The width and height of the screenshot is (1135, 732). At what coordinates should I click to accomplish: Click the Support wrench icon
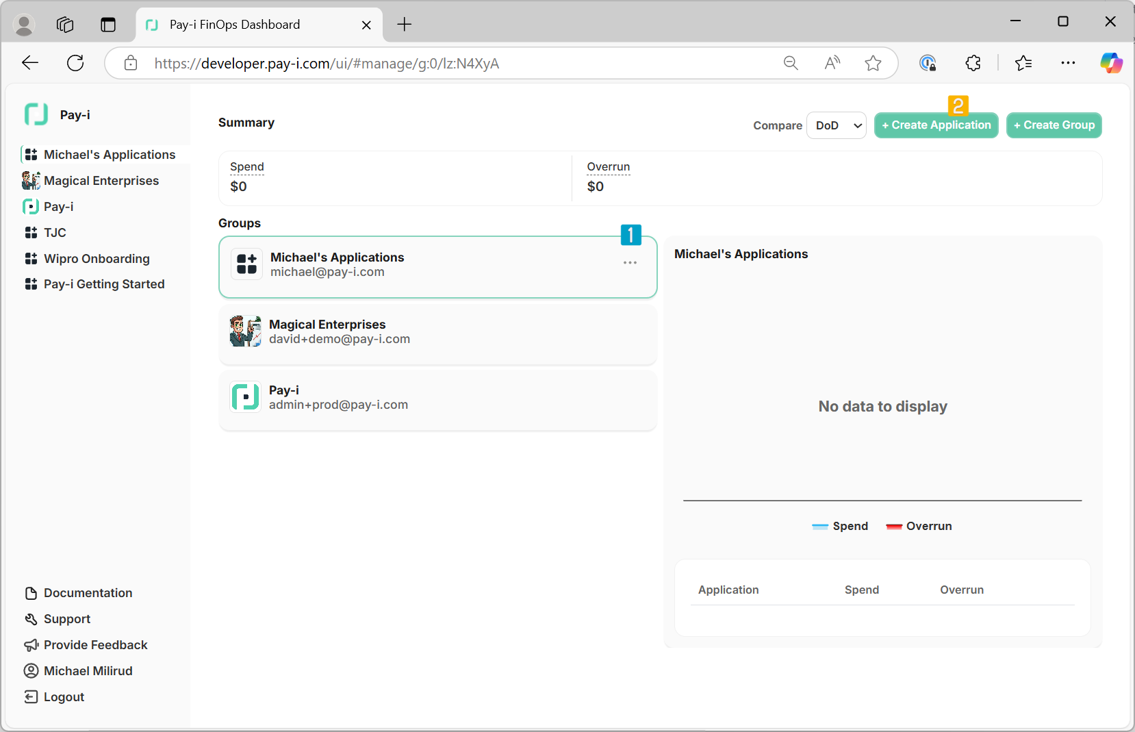tap(31, 619)
